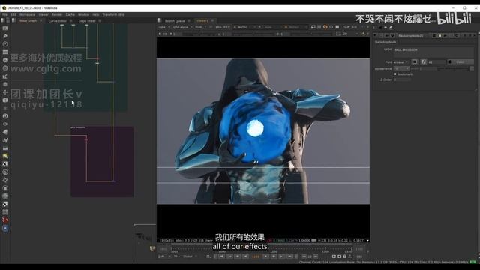
Task: Select the BALL EMISSION backdrop label in node graph
Action: [78, 127]
